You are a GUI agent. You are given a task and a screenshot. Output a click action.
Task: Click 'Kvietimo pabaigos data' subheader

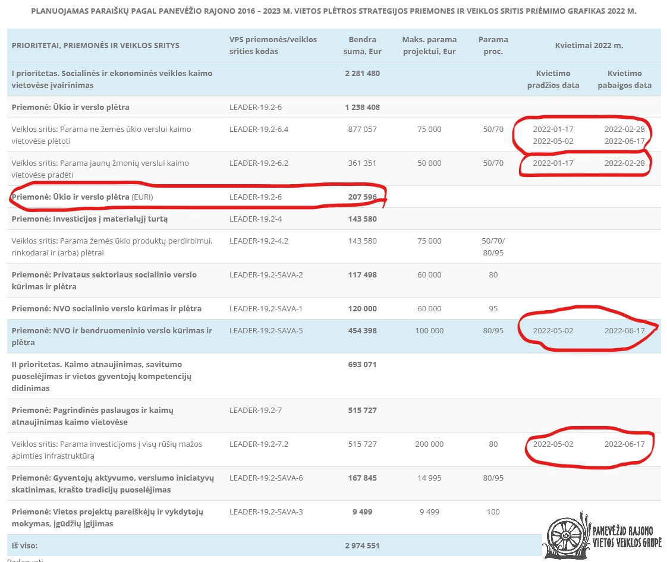[624, 79]
